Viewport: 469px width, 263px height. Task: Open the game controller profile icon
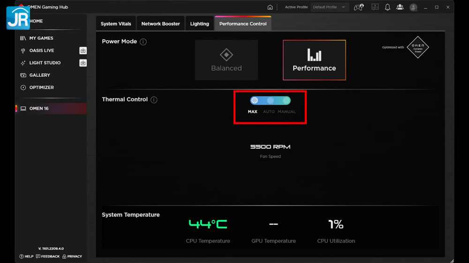[x=358, y=7]
